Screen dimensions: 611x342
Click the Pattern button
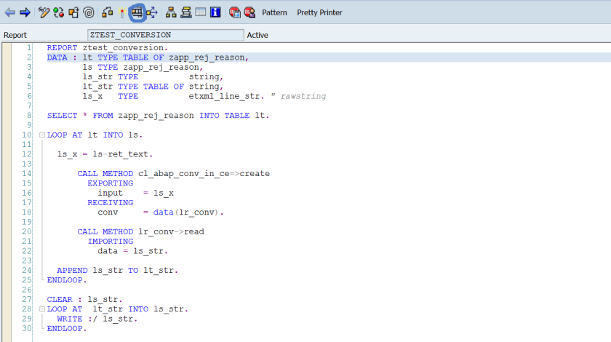[274, 12]
